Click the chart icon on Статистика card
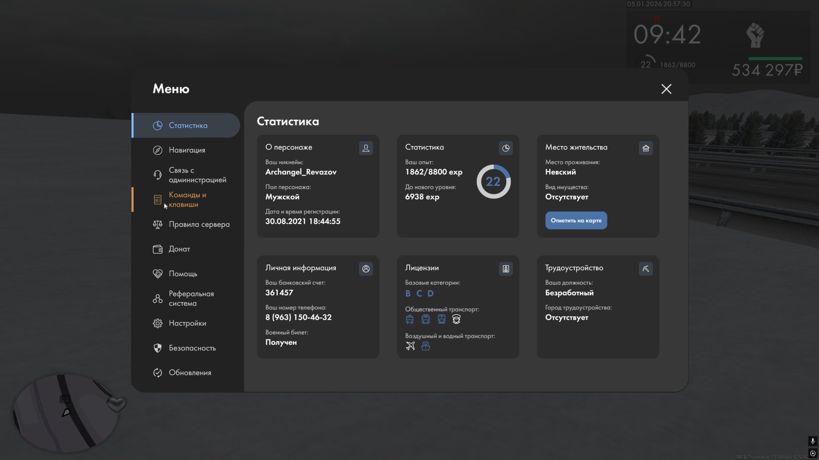 pos(506,148)
